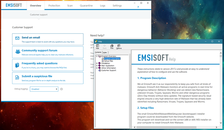The height and width of the screenshot is (130, 224).
Task: Open the Settings tab
Action: [117, 6]
